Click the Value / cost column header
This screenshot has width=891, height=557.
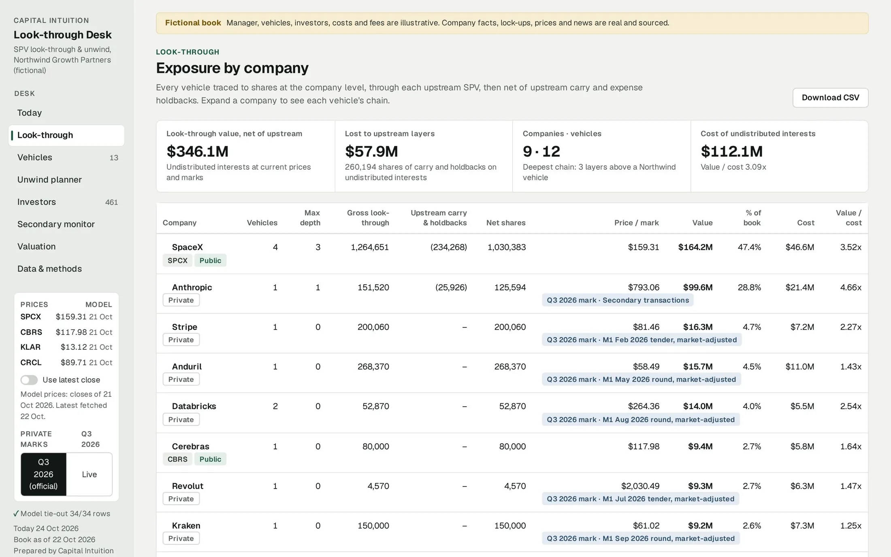848,218
